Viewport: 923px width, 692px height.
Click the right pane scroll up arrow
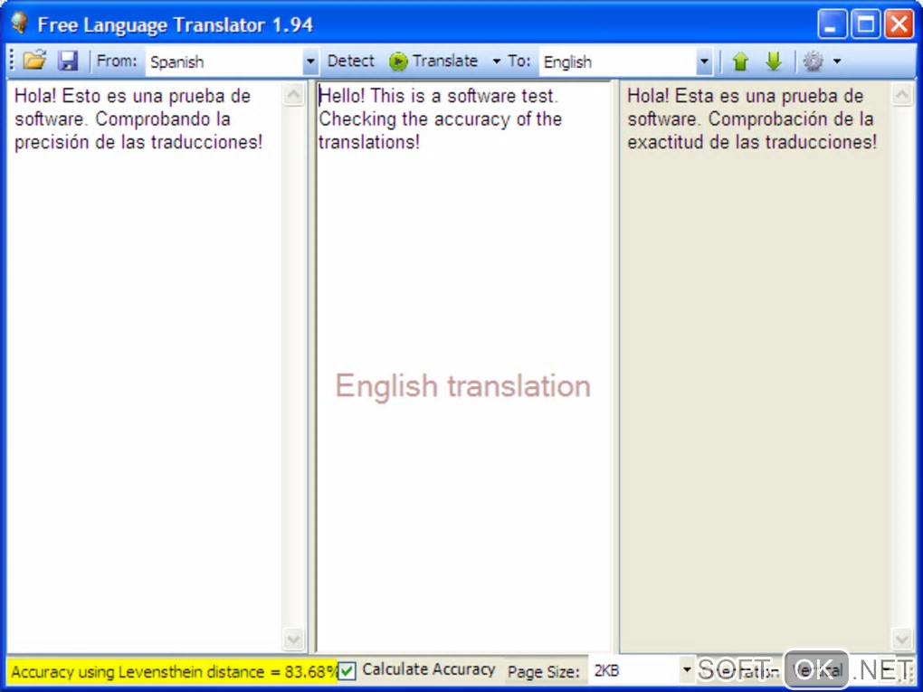click(x=902, y=94)
